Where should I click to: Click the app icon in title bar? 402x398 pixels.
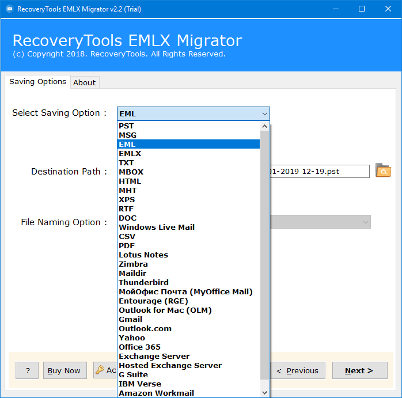click(10, 9)
